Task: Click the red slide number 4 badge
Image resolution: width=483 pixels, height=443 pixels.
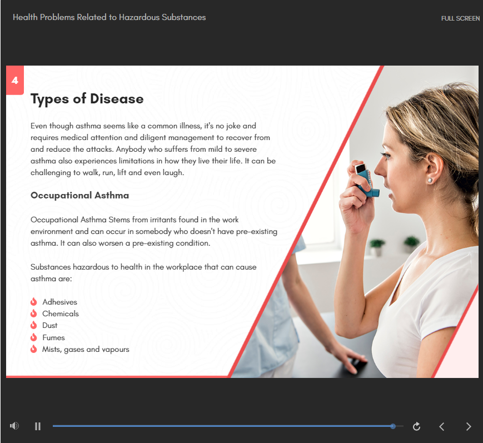Action: tap(15, 81)
